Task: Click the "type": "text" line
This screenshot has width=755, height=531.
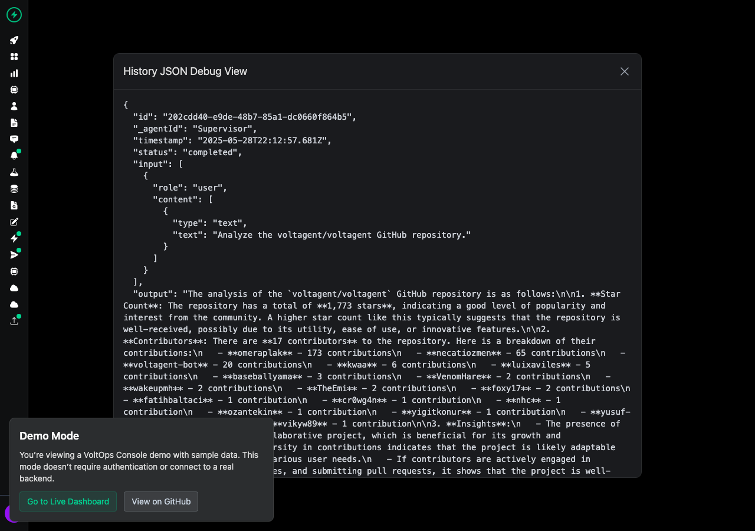Action: pyautogui.click(x=210, y=223)
